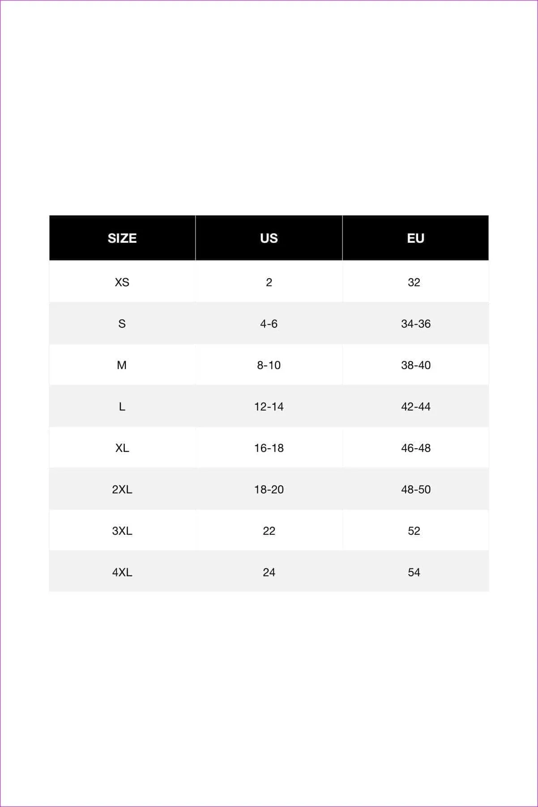Click the US column header
The image size is (538, 807).
(269, 238)
